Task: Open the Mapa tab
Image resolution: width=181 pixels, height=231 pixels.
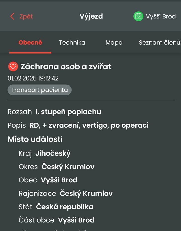Action: tap(114, 43)
